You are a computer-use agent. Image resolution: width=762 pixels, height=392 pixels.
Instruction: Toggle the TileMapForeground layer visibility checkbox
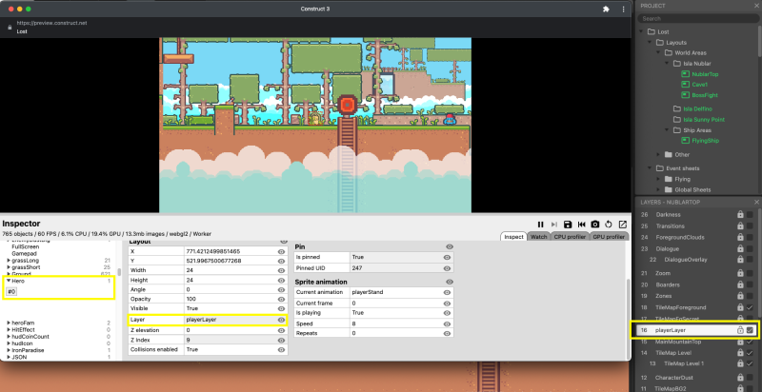click(751, 307)
